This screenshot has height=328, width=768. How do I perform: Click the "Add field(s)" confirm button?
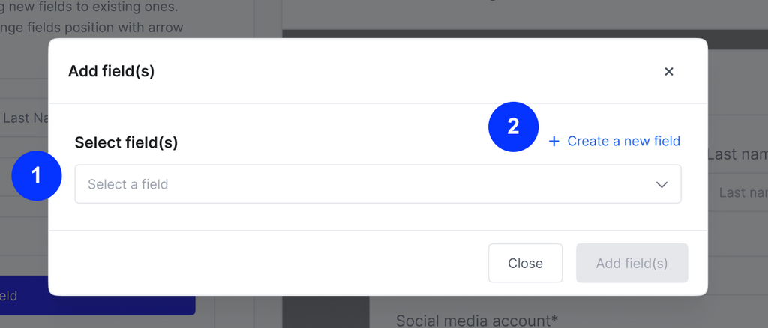631,263
